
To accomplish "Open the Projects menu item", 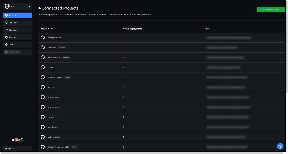I will pos(17,15).
